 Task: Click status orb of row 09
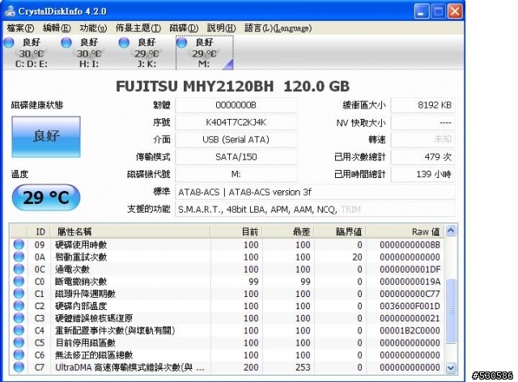(x=19, y=244)
